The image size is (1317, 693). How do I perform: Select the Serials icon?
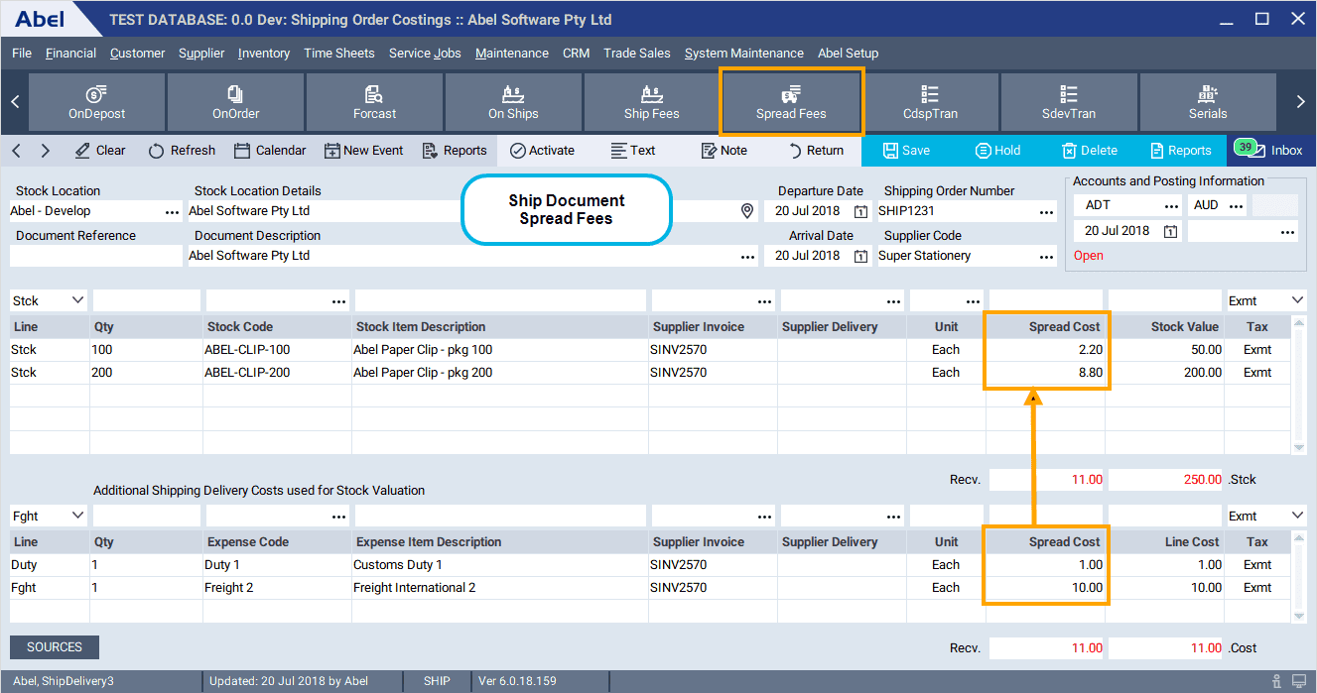click(1208, 102)
